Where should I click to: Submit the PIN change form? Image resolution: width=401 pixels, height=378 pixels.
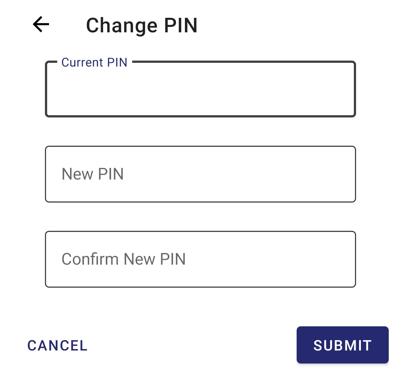pyautogui.click(x=342, y=345)
